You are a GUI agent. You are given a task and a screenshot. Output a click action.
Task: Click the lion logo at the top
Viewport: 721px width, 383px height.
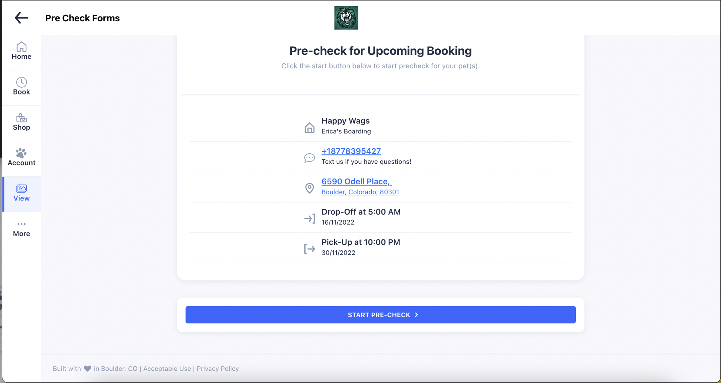(x=346, y=18)
